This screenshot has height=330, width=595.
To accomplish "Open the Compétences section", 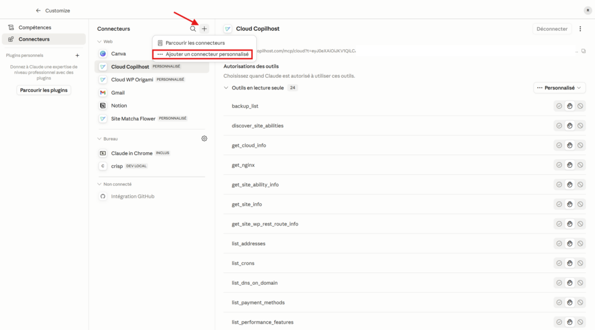I will [44, 27].
